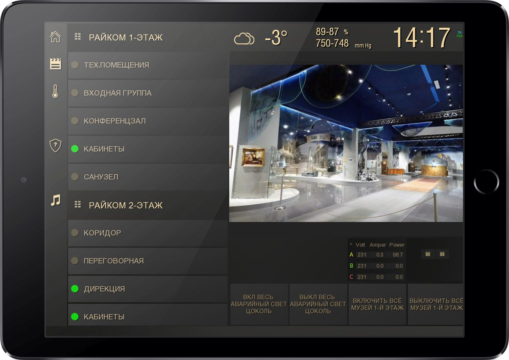Click the left window icon beside power table
Screen dimensions: 509x360
tap(428, 254)
